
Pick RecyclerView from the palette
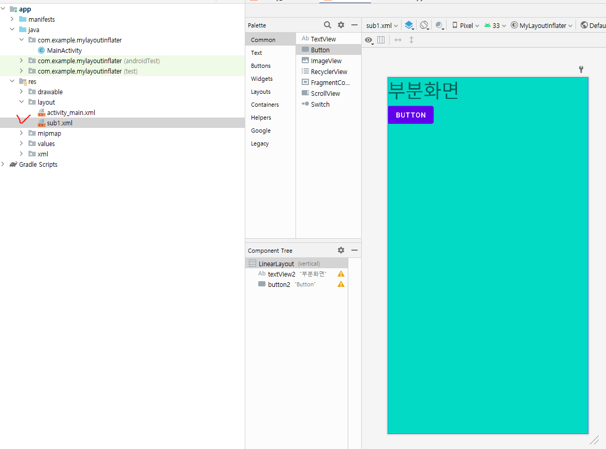(x=329, y=71)
